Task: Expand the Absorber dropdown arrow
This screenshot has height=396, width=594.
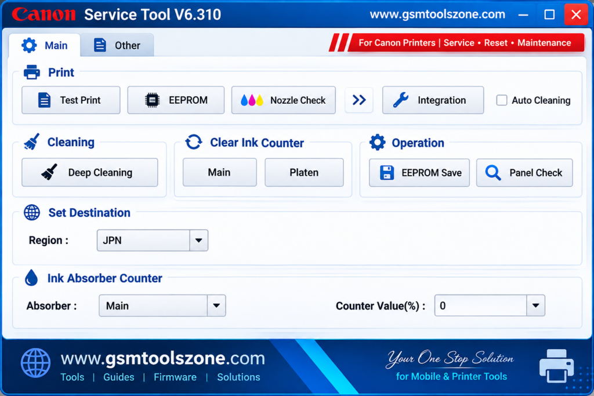Action: tap(216, 306)
